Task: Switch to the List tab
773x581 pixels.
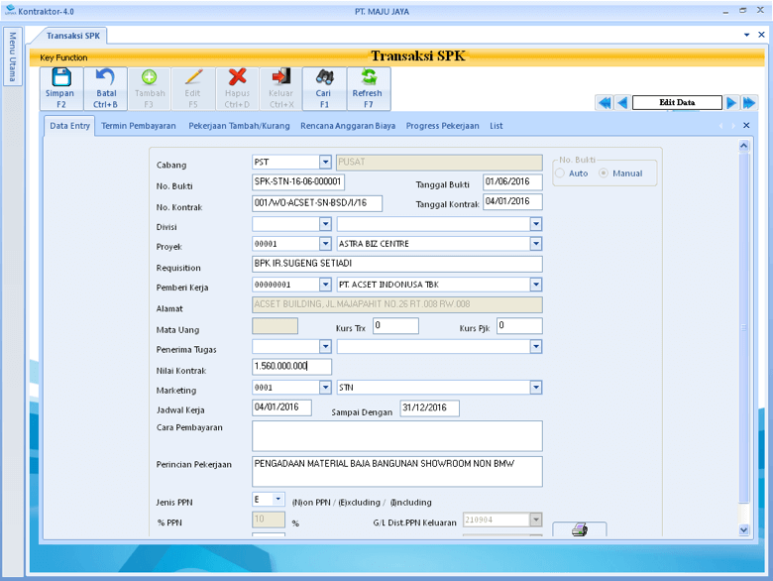Action: 496,126
